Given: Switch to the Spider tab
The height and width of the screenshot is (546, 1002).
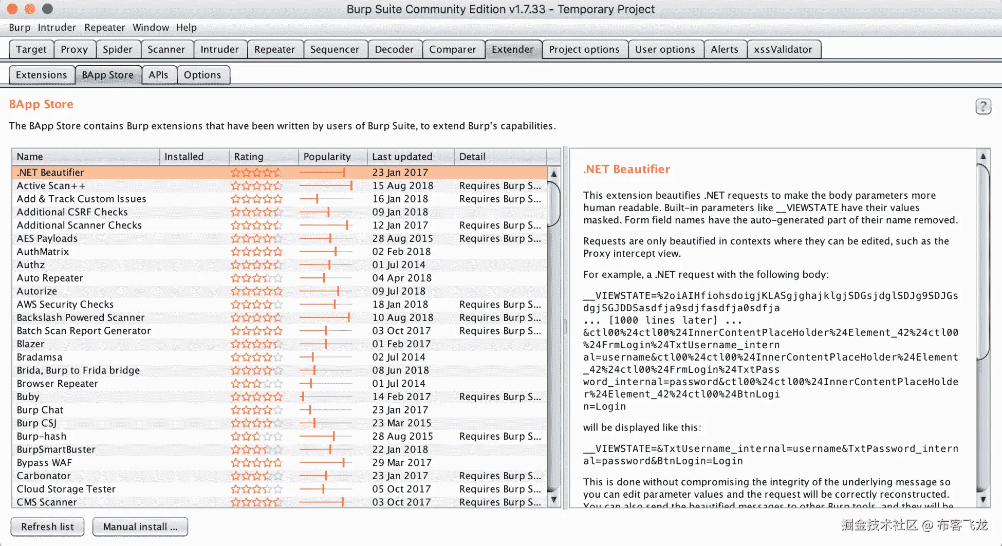Looking at the screenshot, I should 118,49.
